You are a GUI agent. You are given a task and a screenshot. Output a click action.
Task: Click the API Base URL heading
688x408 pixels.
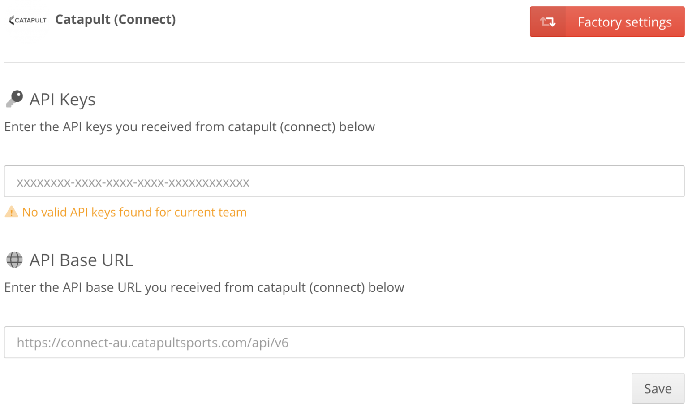click(x=81, y=260)
